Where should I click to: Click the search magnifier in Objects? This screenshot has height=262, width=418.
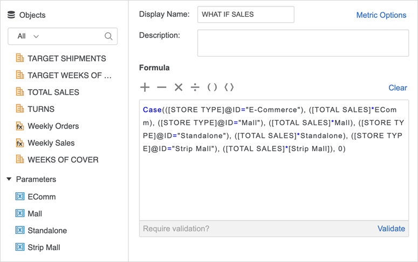tap(108, 36)
